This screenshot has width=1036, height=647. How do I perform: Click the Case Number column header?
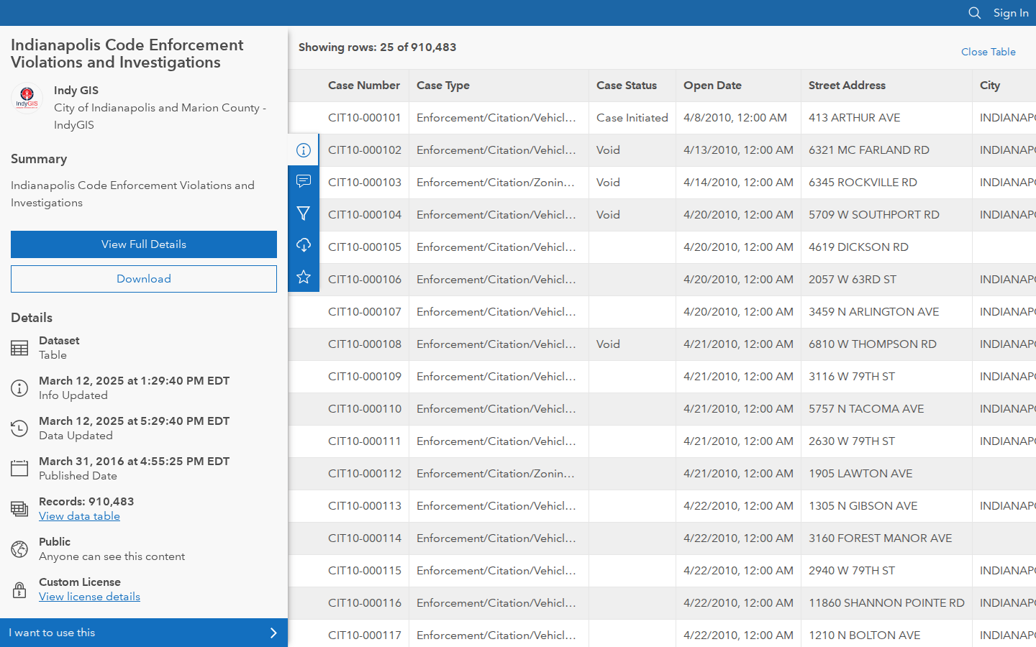click(x=364, y=86)
